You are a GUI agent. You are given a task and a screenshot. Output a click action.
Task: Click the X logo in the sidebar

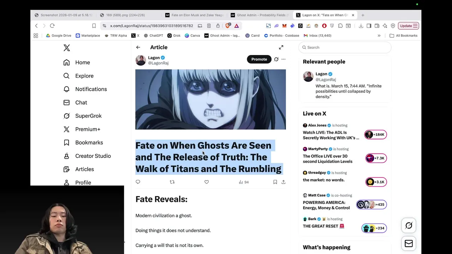point(67,48)
